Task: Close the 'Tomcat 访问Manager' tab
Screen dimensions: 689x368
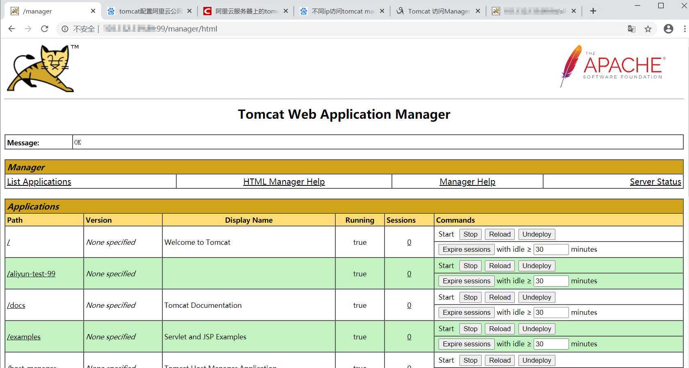Action: 478,11
